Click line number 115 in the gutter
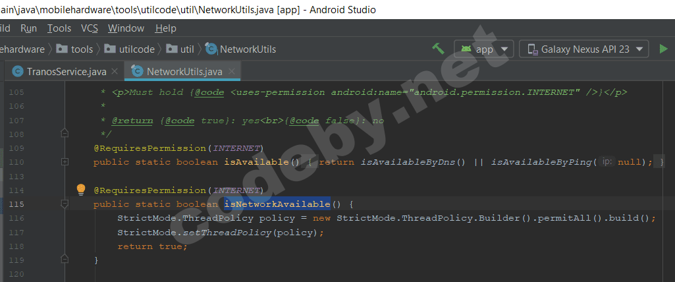 click(x=16, y=204)
